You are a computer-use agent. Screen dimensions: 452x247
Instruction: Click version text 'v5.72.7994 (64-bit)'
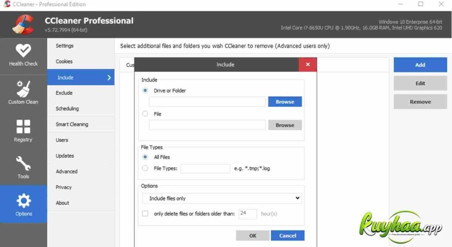(x=66, y=30)
